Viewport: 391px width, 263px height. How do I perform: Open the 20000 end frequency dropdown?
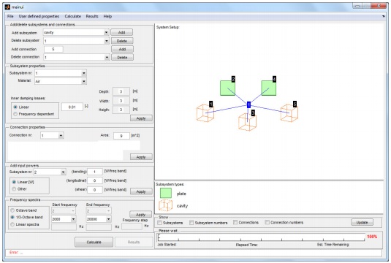tap(99, 219)
